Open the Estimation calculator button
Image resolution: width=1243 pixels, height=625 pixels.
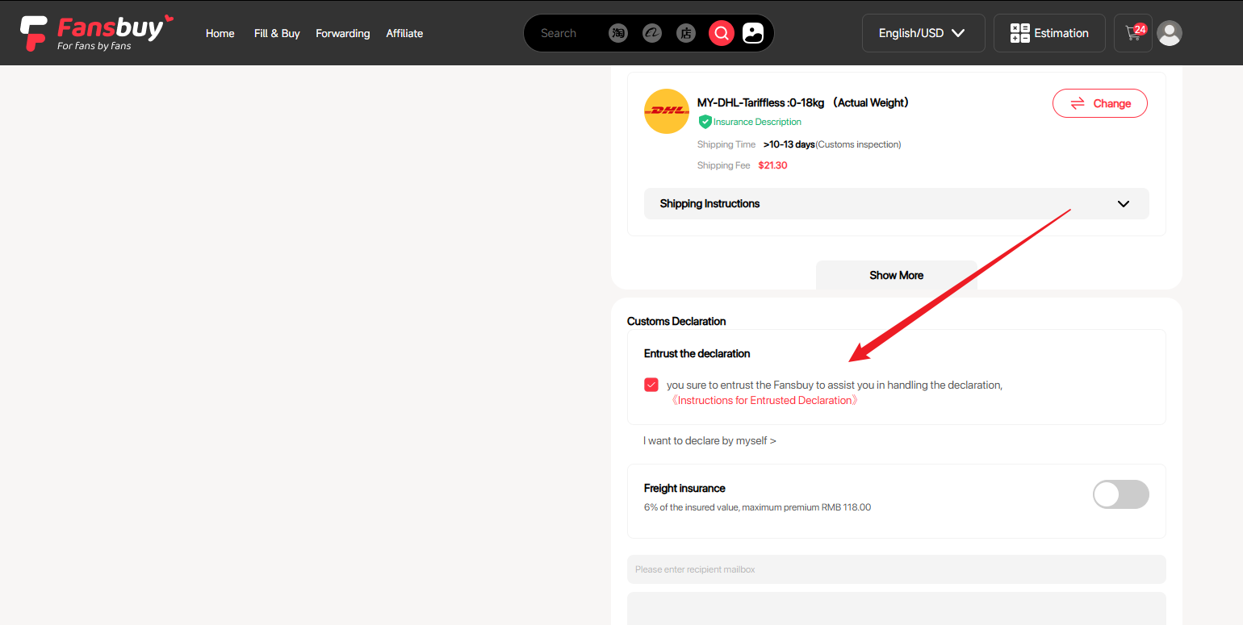(1049, 33)
